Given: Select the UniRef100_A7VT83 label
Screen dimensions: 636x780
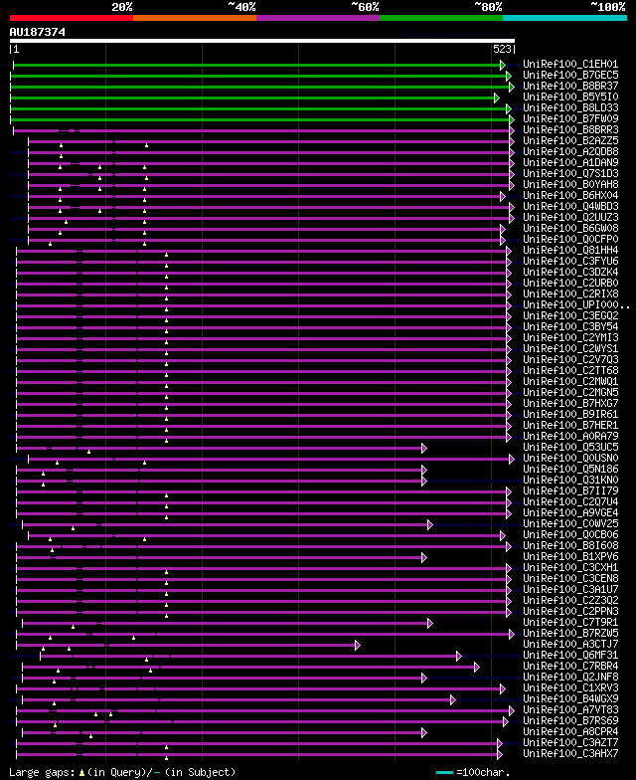Looking at the screenshot, I should pos(570,710).
